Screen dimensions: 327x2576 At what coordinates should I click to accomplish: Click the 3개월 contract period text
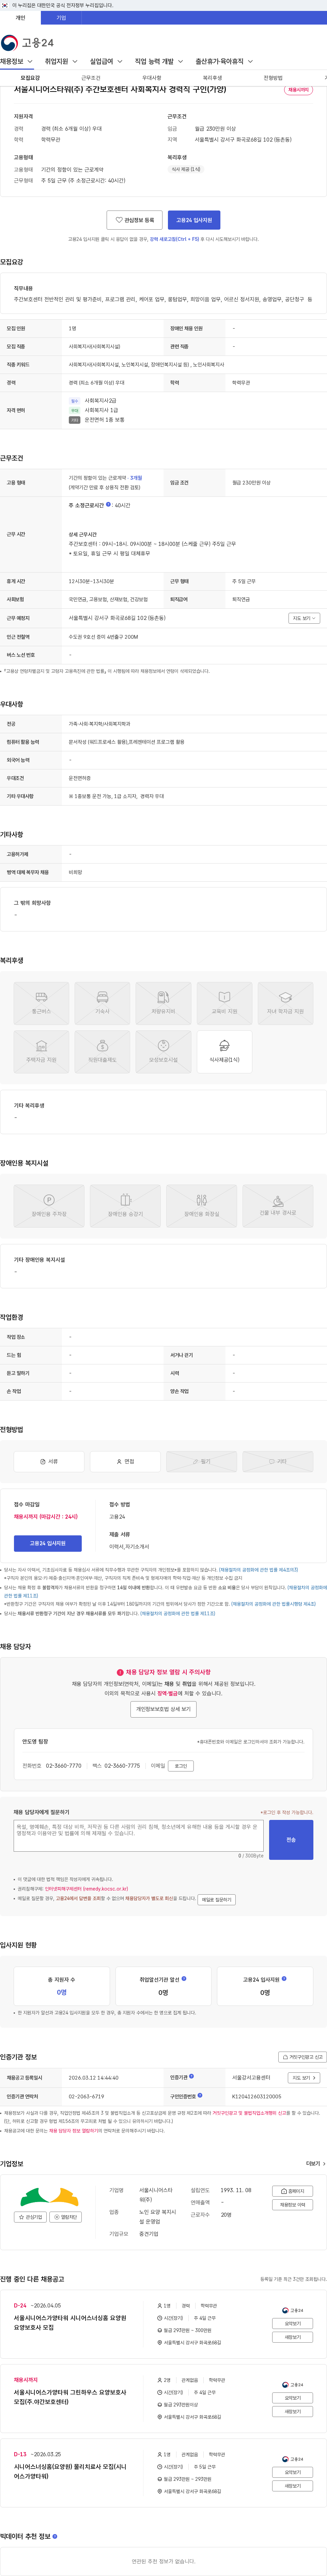(x=136, y=478)
